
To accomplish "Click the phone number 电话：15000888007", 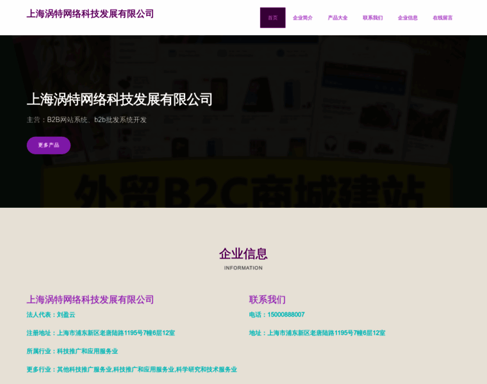I will (x=277, y=314).
